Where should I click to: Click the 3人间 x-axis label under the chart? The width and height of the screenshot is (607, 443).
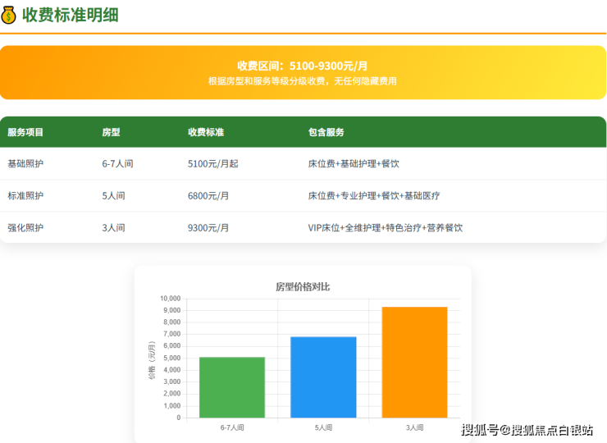pos(414,427)
